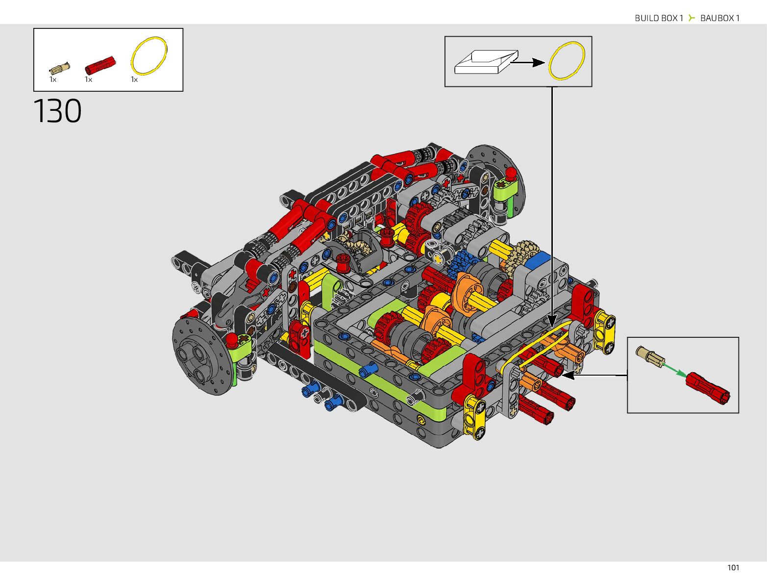
Task: Click the tan pin in right callout box
Action: [649, 356]
